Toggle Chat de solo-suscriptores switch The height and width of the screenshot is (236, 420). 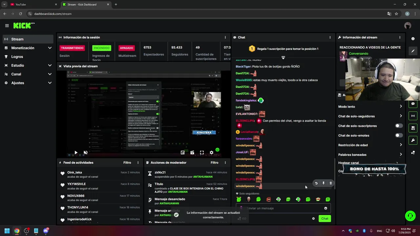(x=399, y=126)
